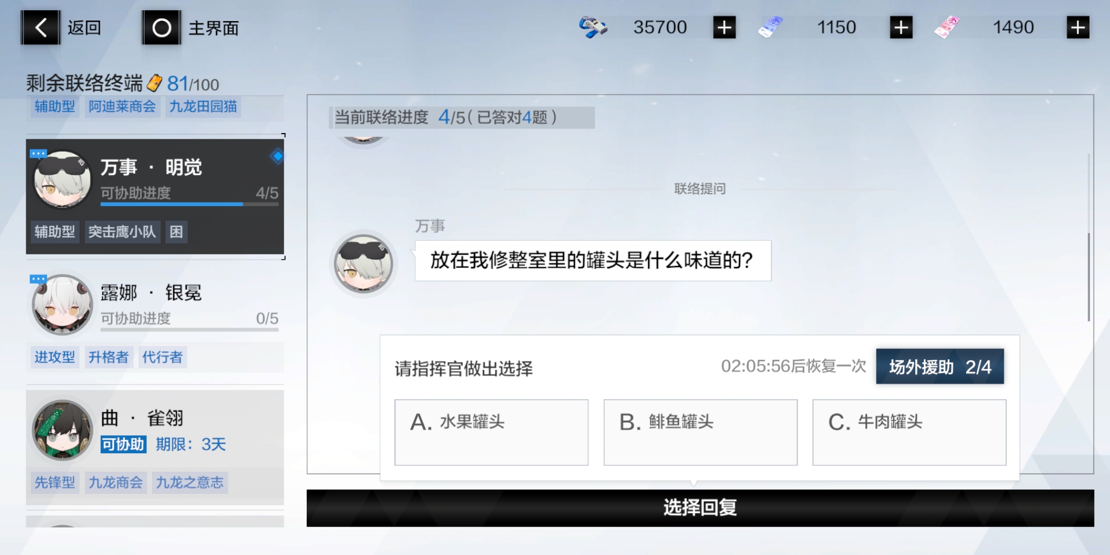This screenshot has width=1110, height=555.
Task: Choose answer C. 牛肉罐头
Action: click(x=909, y=432)
